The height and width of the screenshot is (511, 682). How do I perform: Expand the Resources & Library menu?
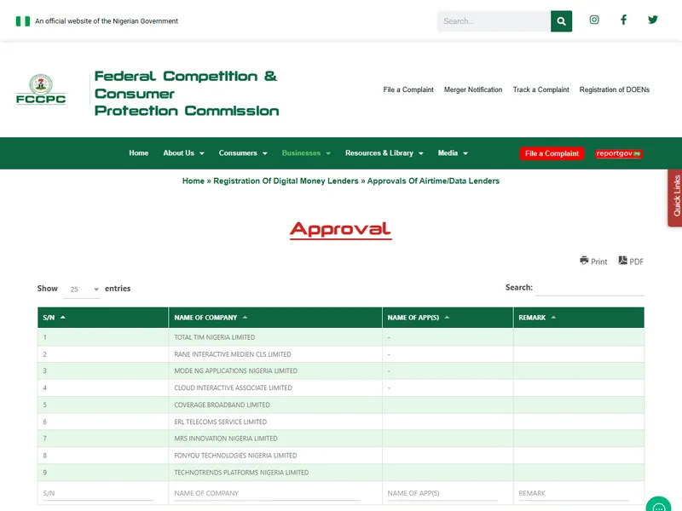pyautogui.click(x=384, y=153)
